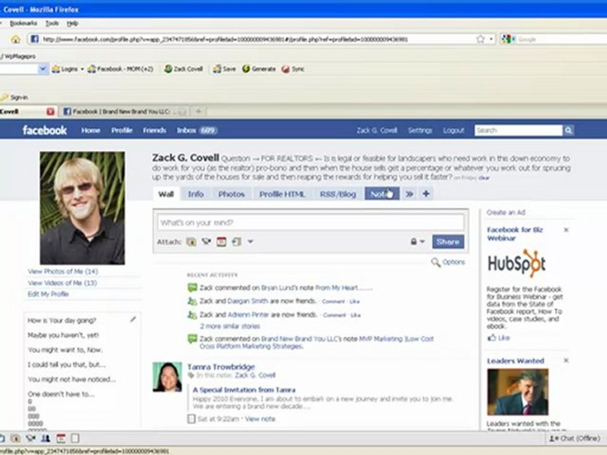The image size is (607, 455).
Task: Open the Help menu
Action: (72, 23)
